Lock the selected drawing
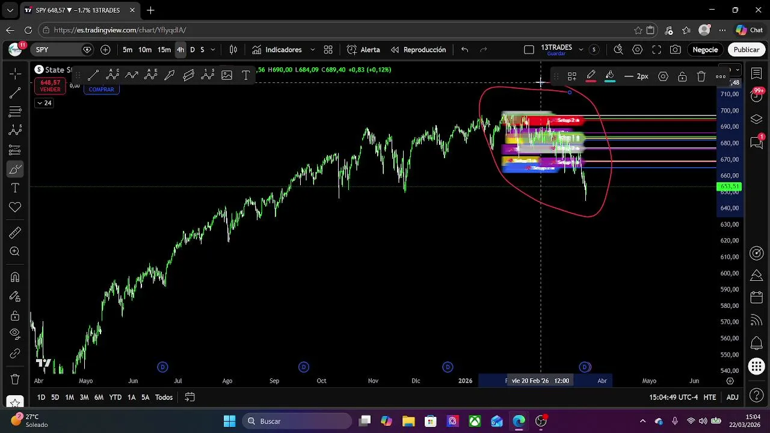Image resolution: width=770 pixels, height=433 pixels. tap(682, 76)
